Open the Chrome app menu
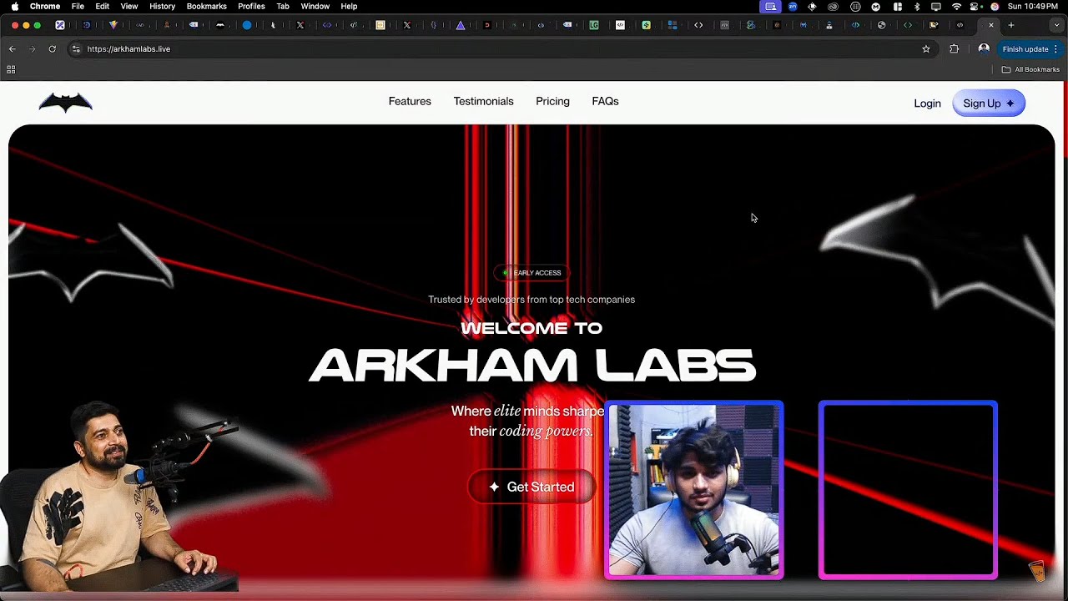1068x601 pixels. point(45,6)
